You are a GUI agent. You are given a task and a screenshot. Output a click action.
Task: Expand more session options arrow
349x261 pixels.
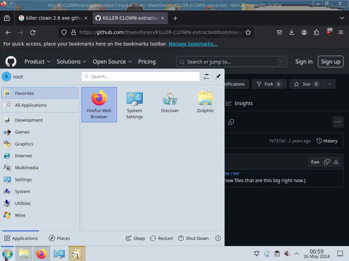click(218, 238)
